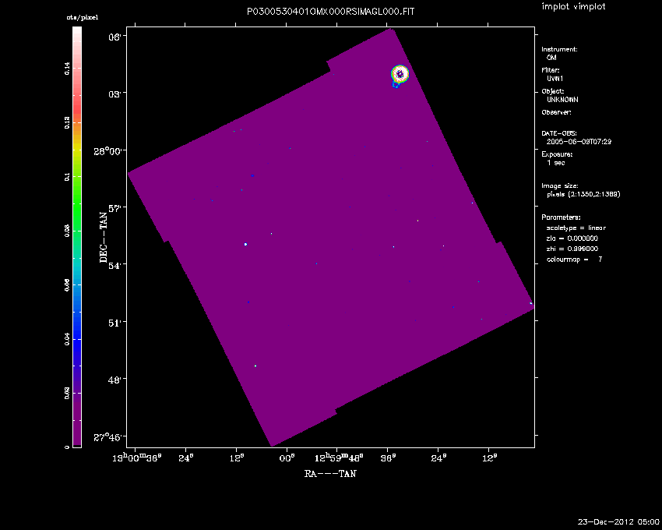Viewport: 662px width, 530px height.
Task: Click the colourmap = 7 parameter
Action: 575,259
